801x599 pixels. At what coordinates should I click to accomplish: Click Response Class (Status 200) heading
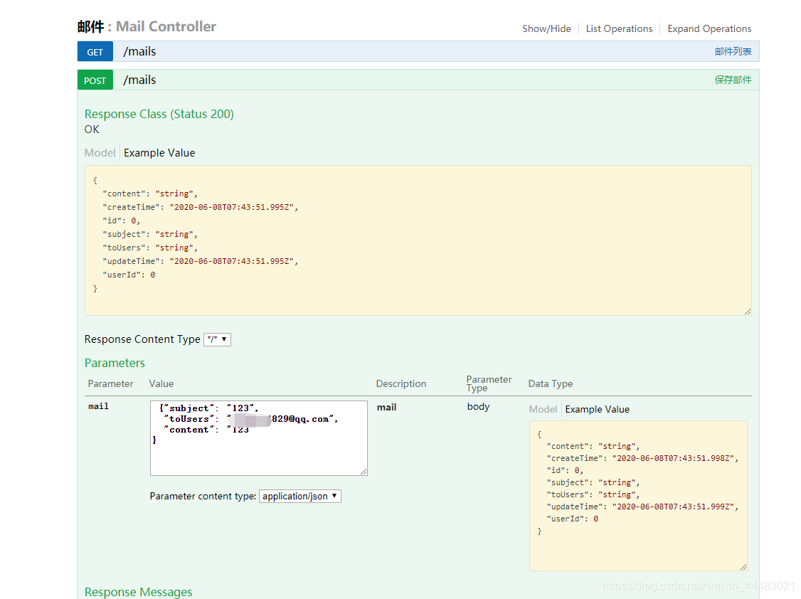point(159,114)
